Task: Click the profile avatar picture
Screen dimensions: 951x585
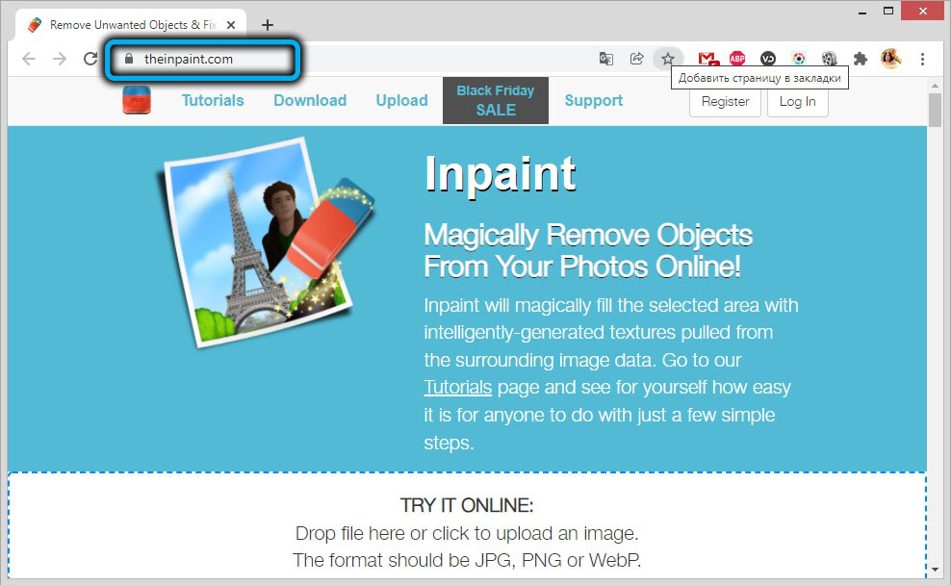Action: (890, 59)
